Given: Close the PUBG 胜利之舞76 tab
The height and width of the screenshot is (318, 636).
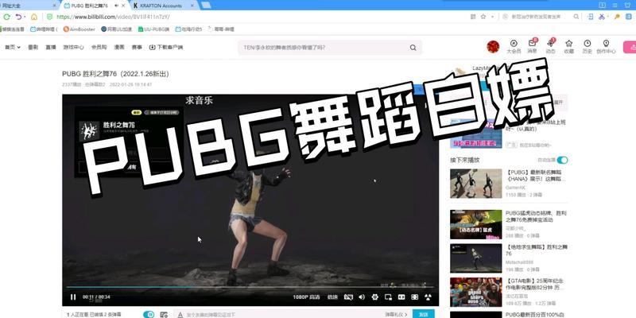Looking at the screenshot, I should 123,6.
